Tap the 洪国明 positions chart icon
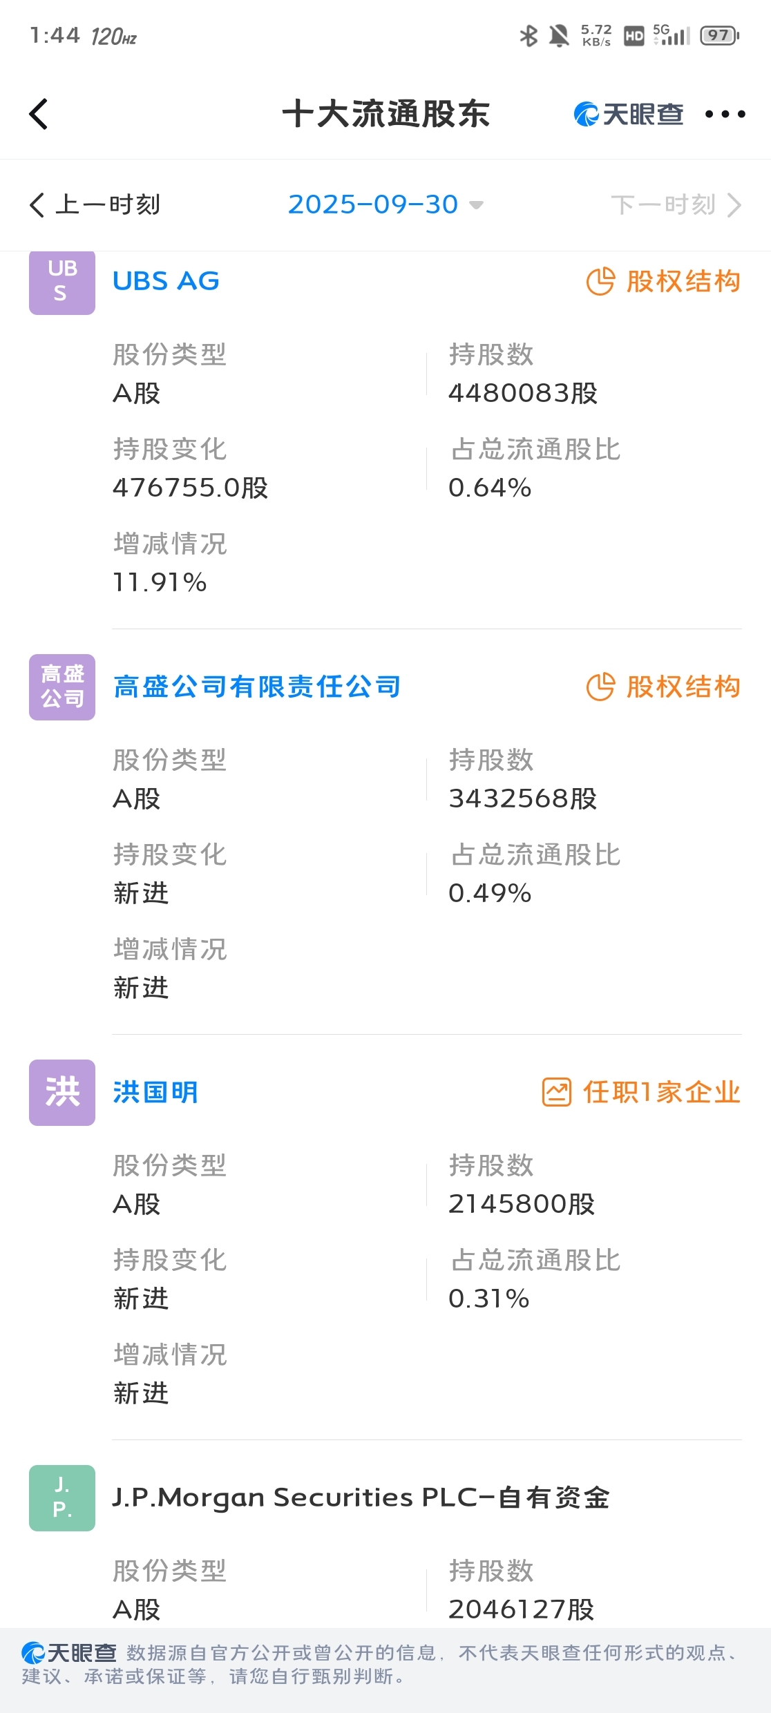This screenshot has height=1713, width=771. 557,1092
